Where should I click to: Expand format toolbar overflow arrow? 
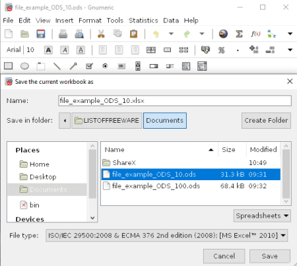(x=290, y=50)
